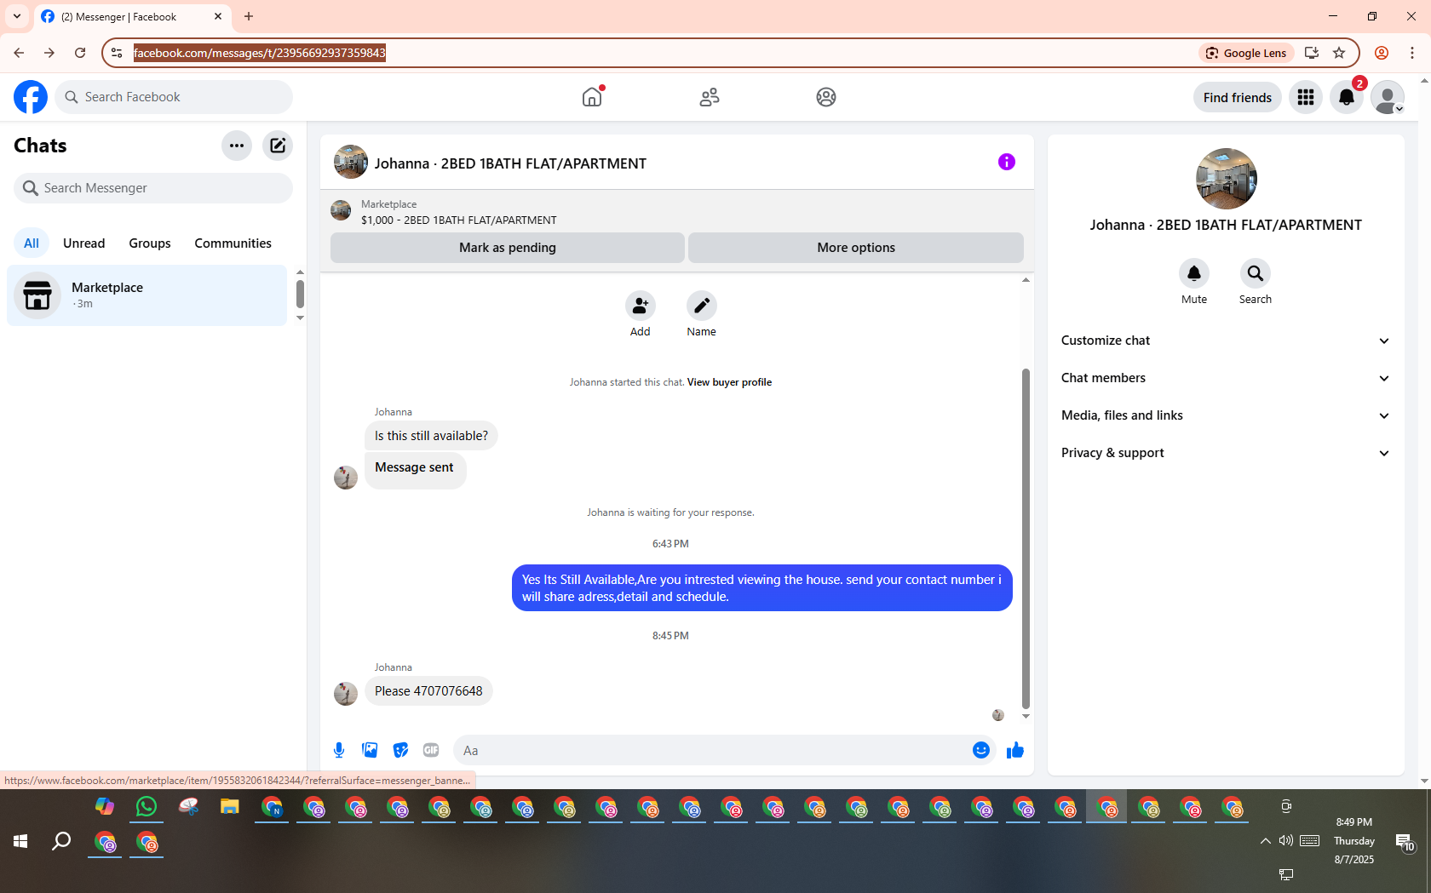This screenshot has width=1431, height=893.
Task: Select the Unread chats filter
Action: click(84, 243)
